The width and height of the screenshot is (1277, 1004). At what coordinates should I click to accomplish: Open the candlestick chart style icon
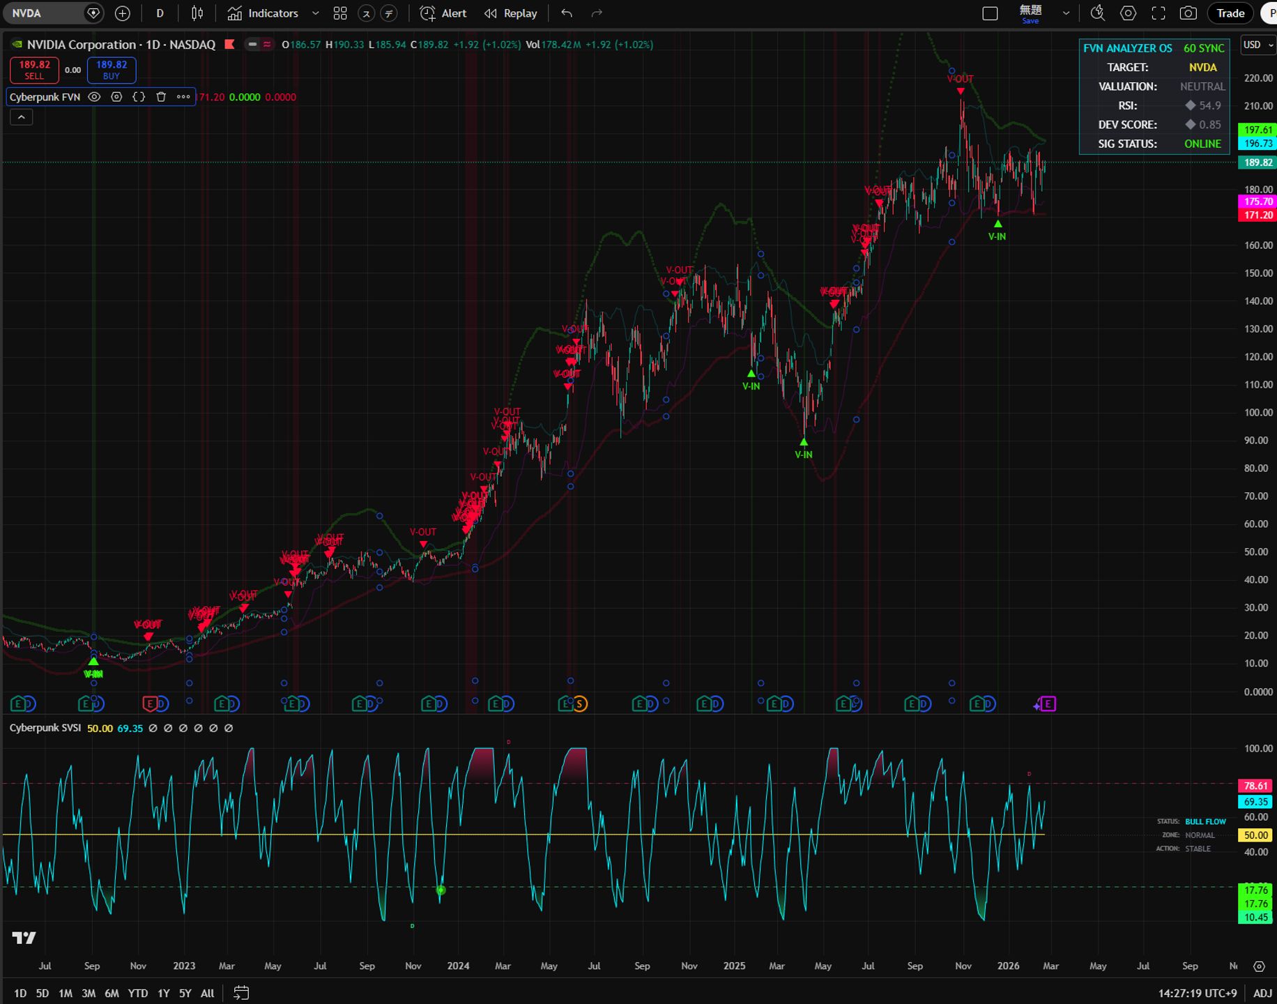(197, 13)
